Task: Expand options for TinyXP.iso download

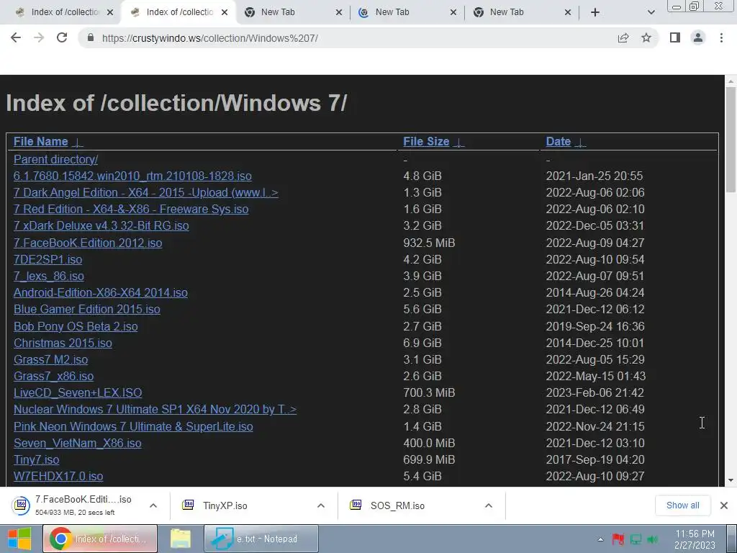Action: click(x=321, y=505)
